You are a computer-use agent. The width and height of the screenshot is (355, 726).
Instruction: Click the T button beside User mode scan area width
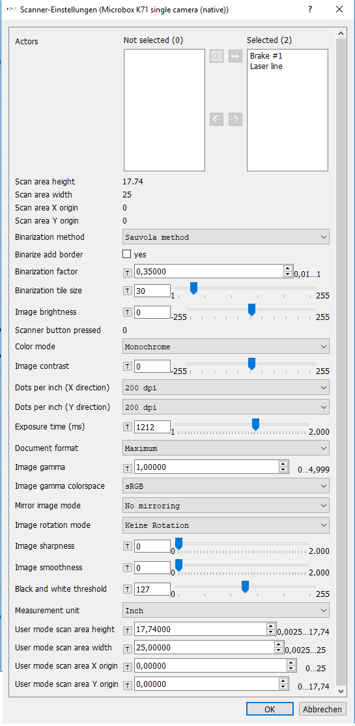click(x=128, y=648)
